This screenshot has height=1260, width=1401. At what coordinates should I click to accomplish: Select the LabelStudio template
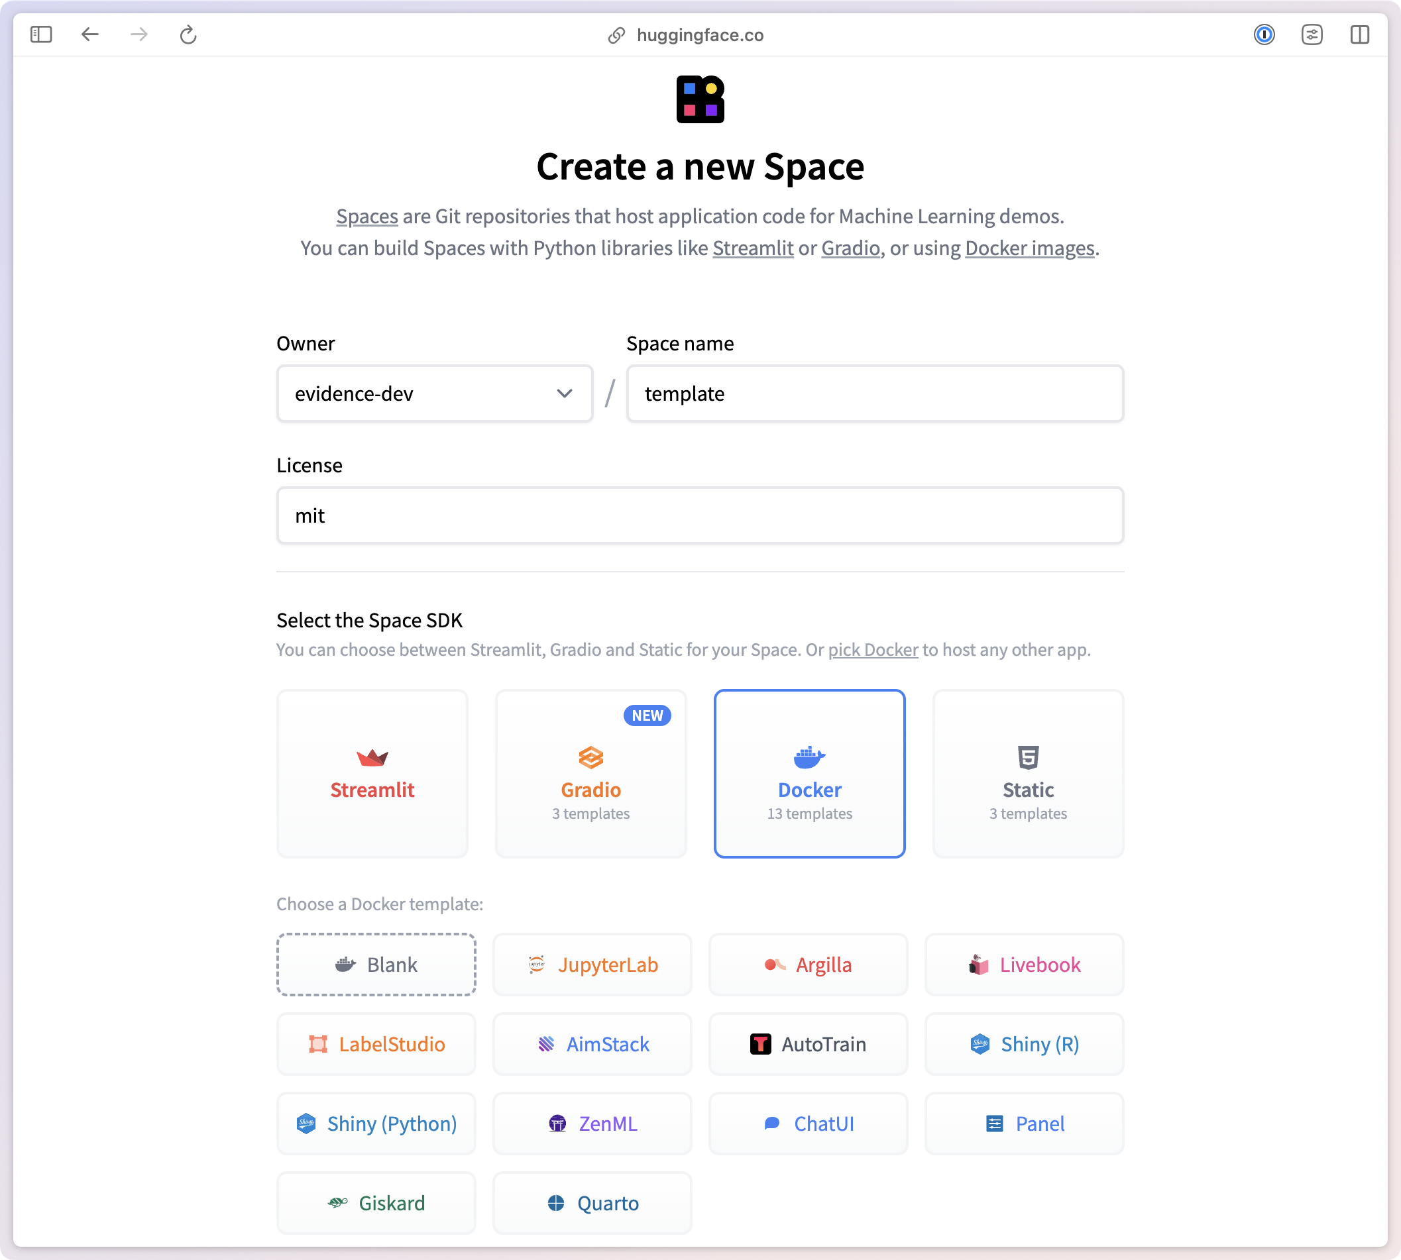[x=374, y=1043]
